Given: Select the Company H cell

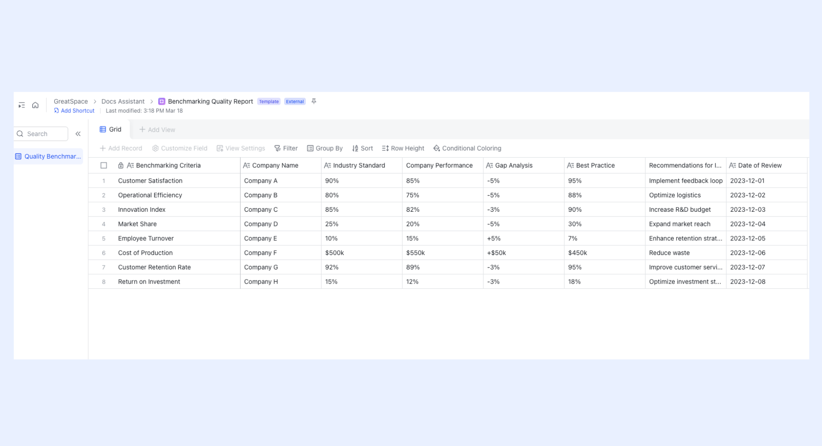Looking at the screenshot, I should 281,282.
